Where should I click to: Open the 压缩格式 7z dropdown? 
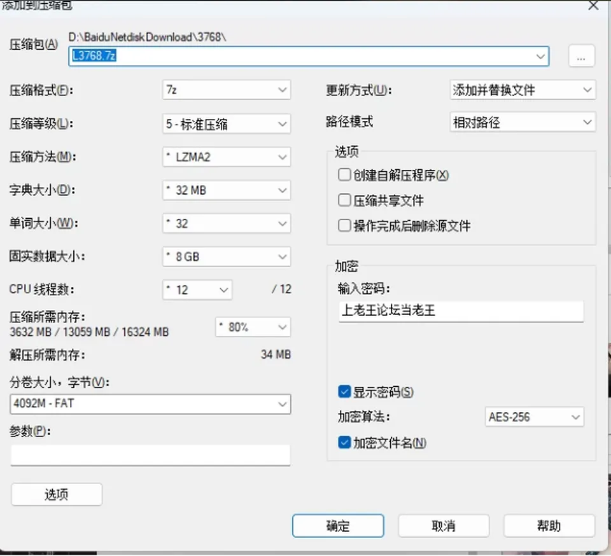tap(227, 90)
